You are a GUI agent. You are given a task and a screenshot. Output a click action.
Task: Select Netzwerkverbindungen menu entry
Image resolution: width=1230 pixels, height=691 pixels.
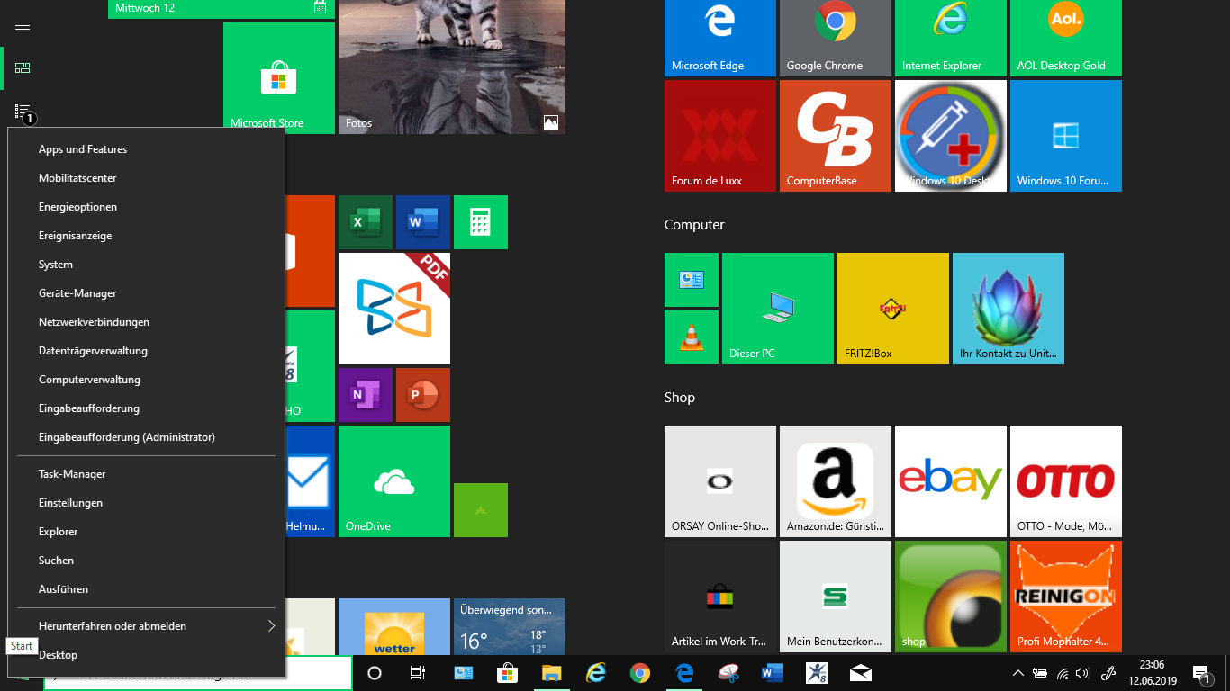(x=146, y=322)
